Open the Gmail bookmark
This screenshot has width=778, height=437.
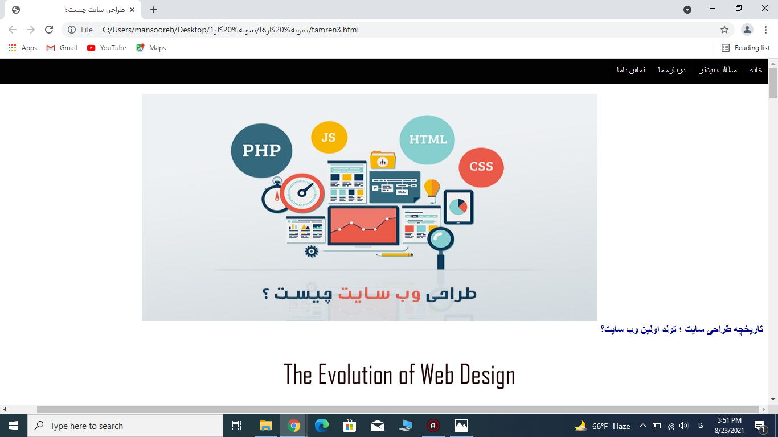(62, 48)
